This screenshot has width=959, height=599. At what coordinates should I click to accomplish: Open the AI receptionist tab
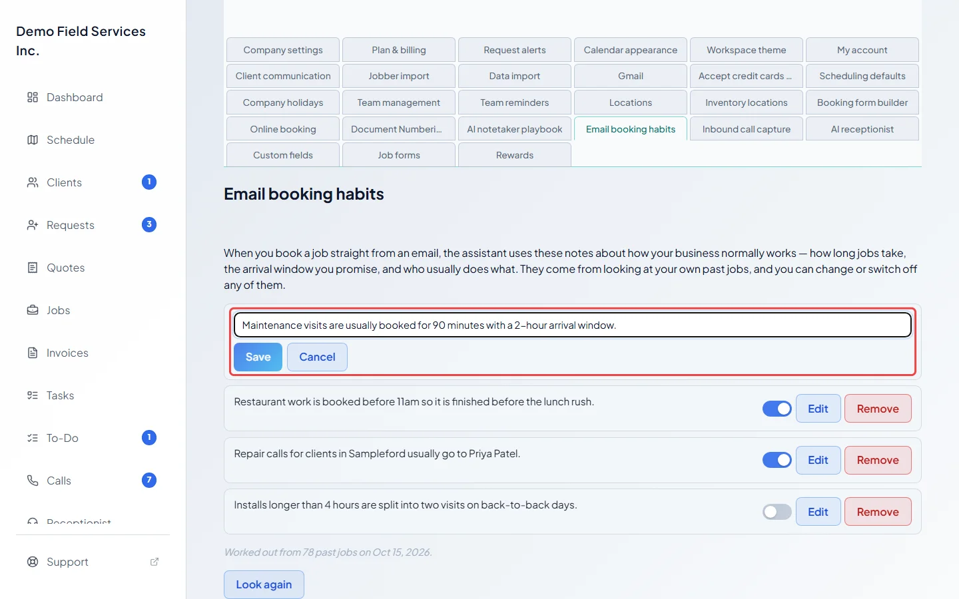[x=862, y=129]
